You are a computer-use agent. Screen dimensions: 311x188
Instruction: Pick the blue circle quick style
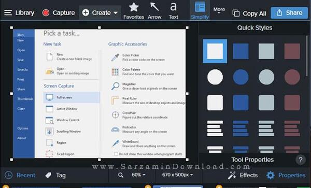(241, 77)
